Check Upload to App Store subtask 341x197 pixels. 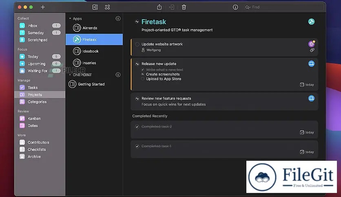pyautogui.click(x=143, y=79)
